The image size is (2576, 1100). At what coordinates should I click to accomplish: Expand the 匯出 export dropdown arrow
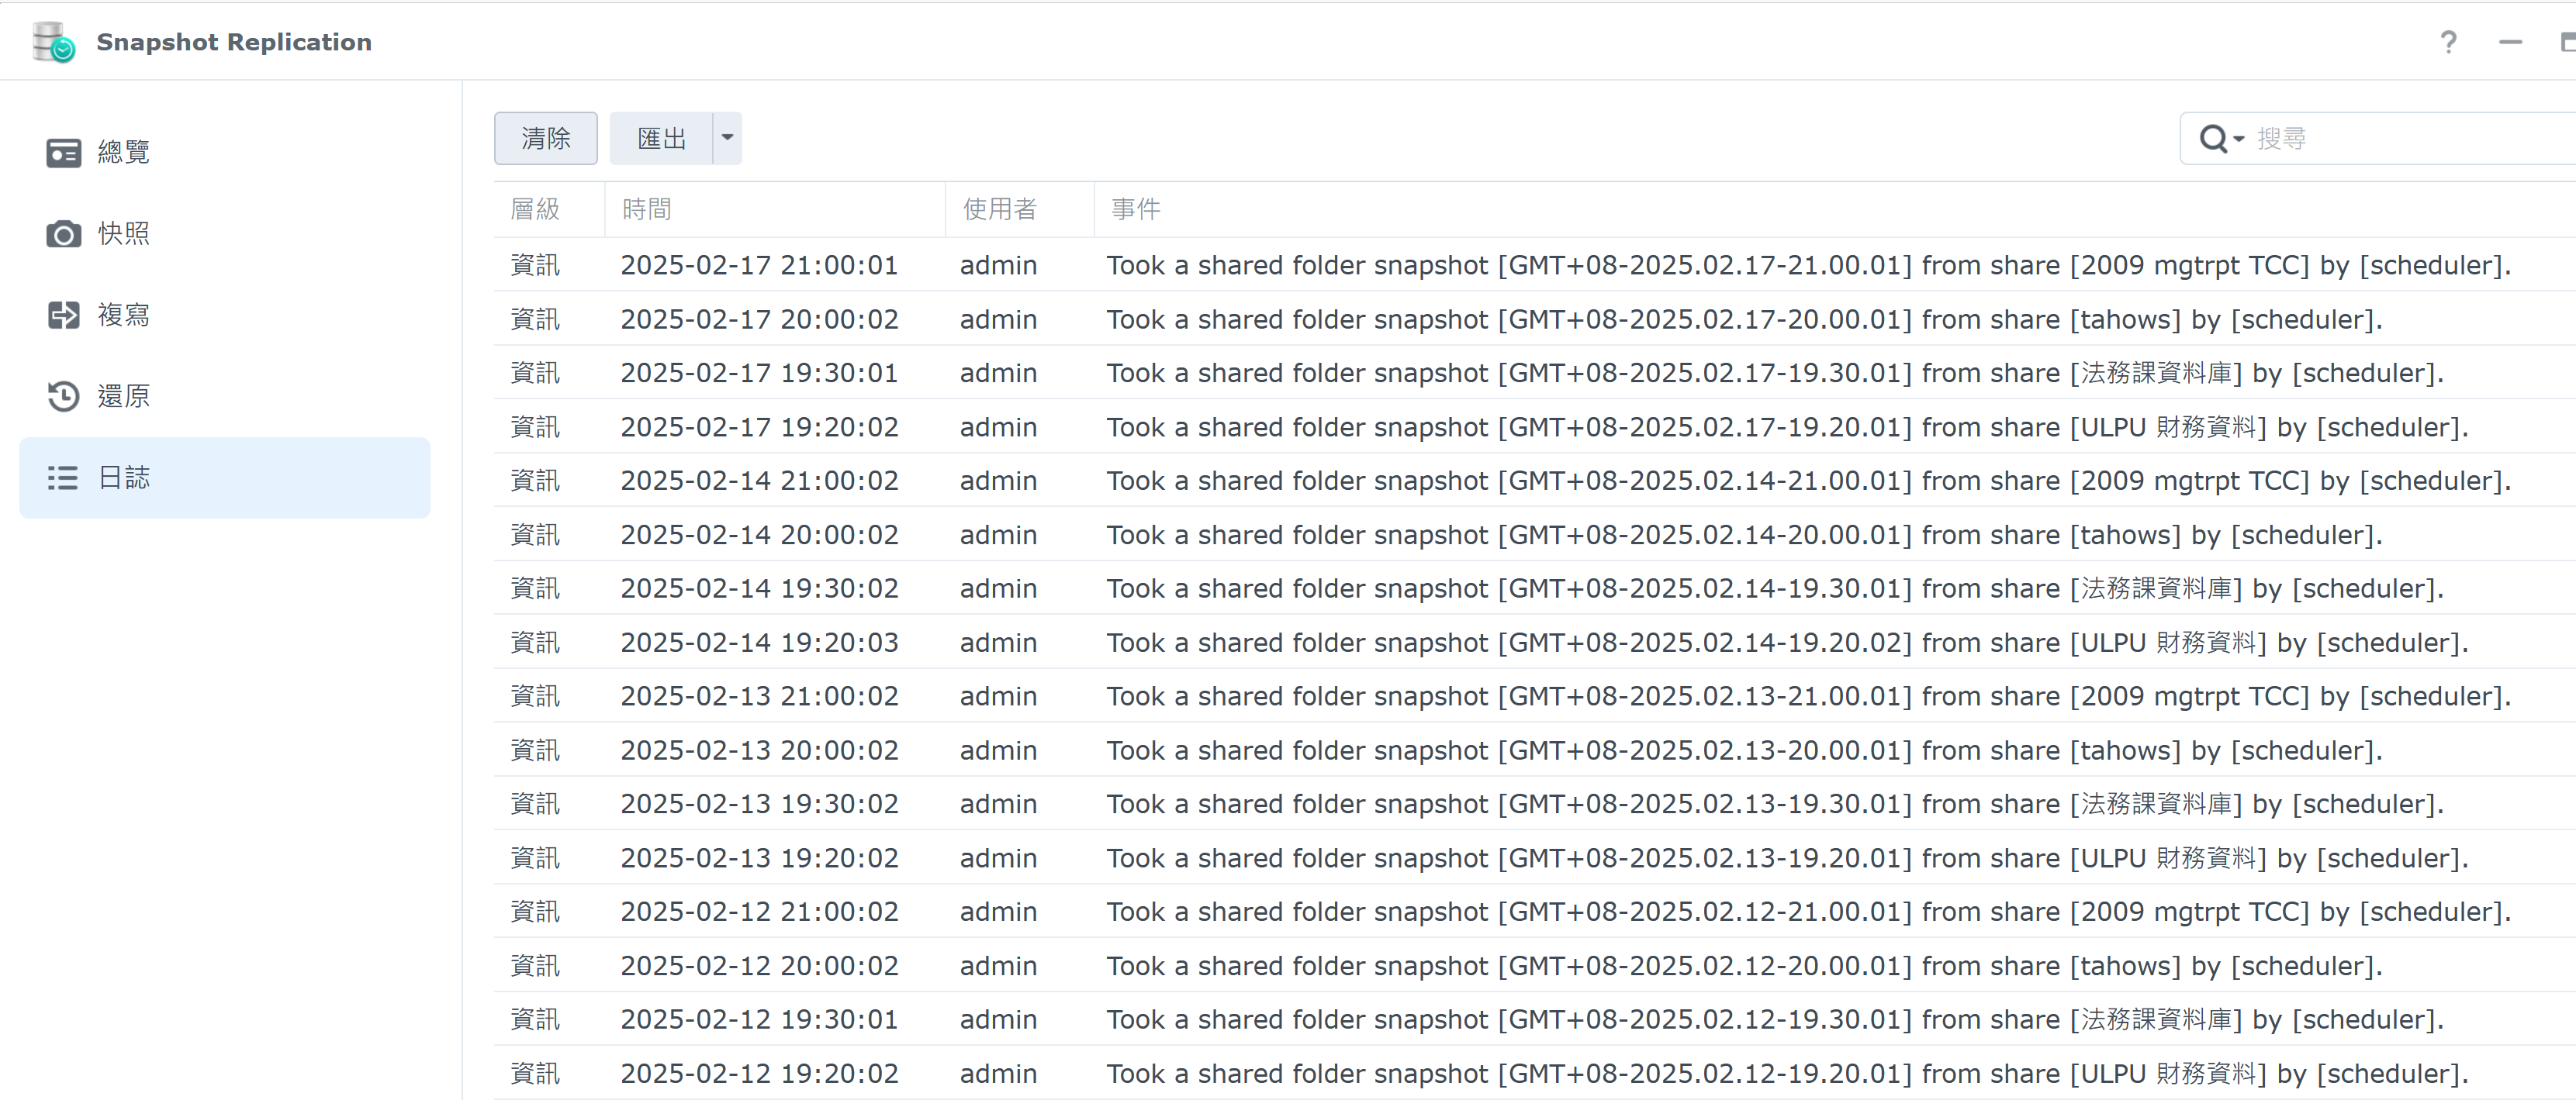click(727, 138)
